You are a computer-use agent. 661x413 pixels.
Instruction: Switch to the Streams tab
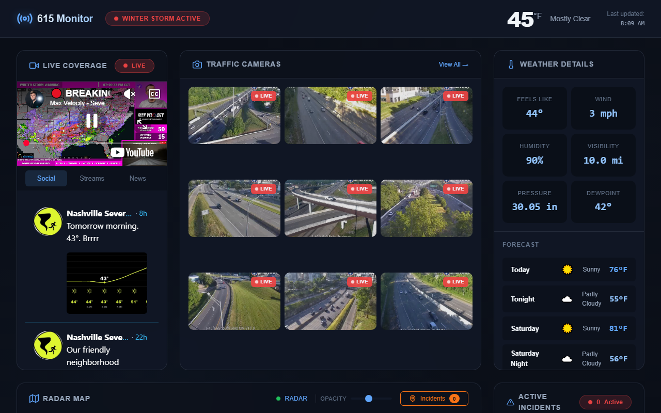click(92, 178)
